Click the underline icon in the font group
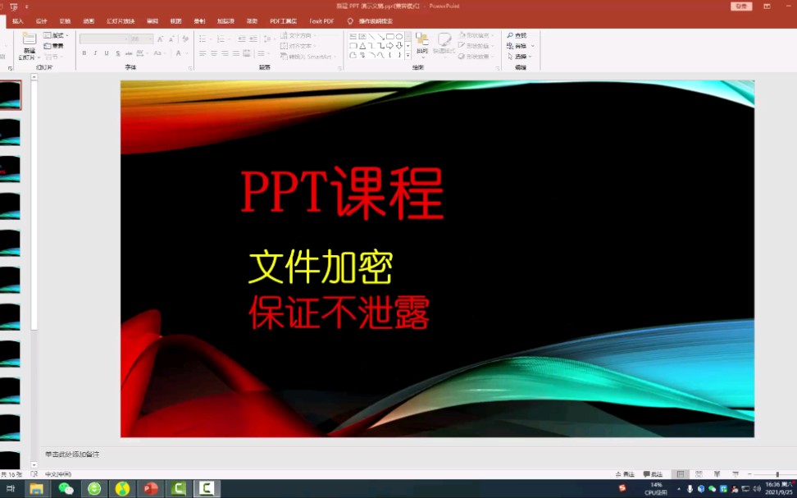 106,53
